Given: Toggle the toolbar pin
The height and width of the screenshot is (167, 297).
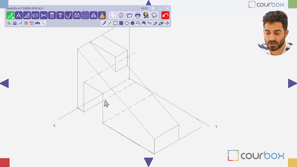Looking at the screenshot, I should point(152,8).
